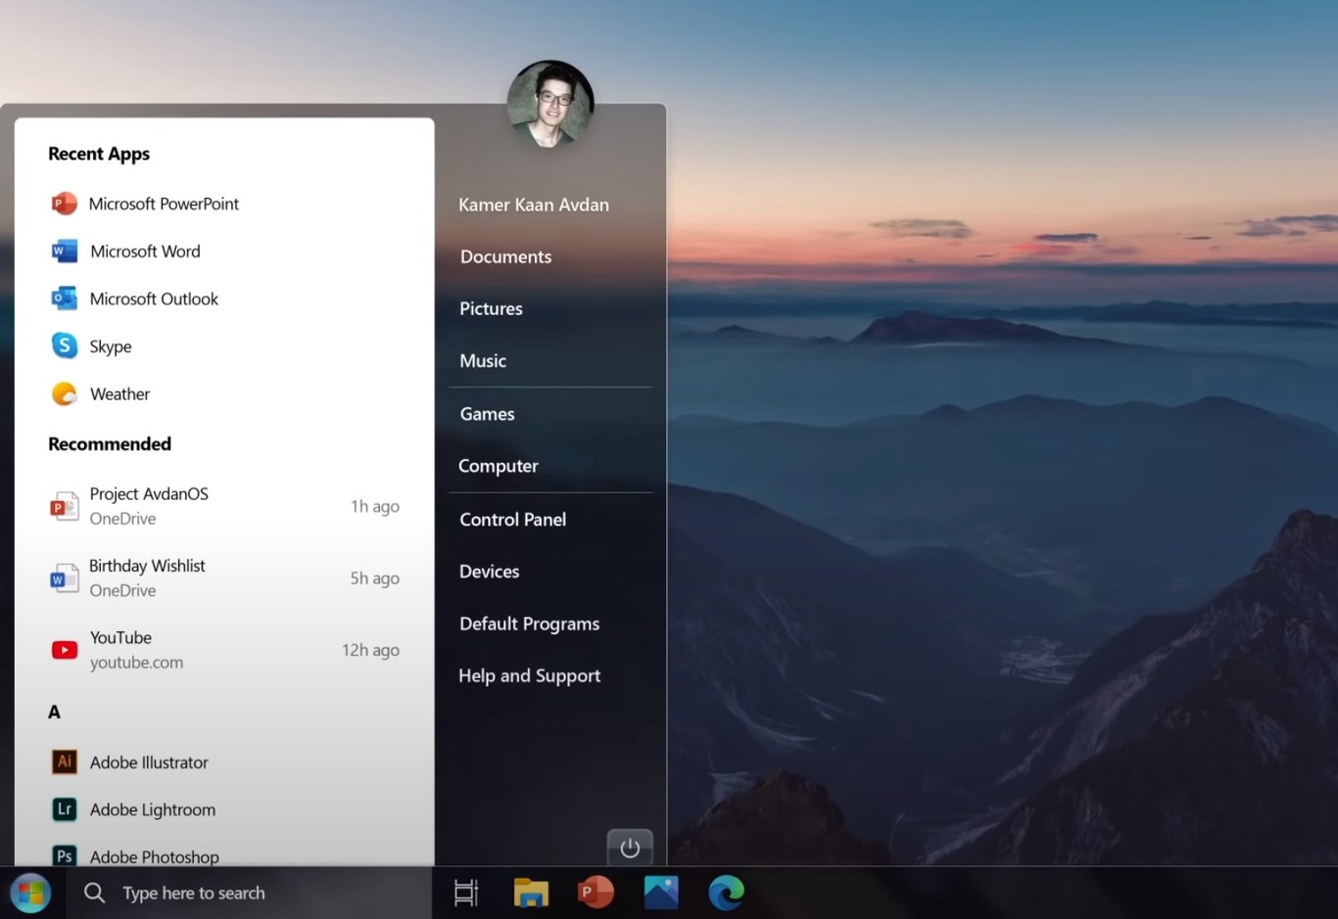This screenshot has width=1338, height=919.
Task: Open Adobe Lightroom
Action: pos(152,809)
